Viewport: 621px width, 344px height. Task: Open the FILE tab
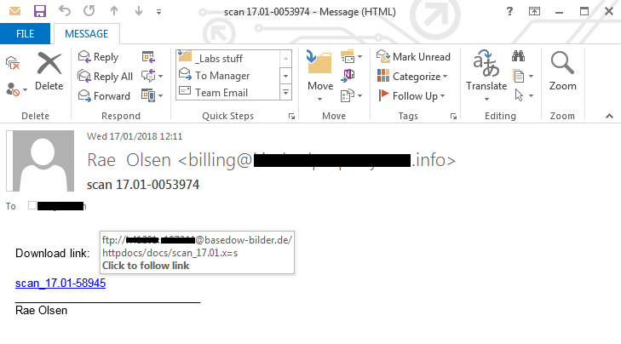pyautogui.click(x=25, y=34)
